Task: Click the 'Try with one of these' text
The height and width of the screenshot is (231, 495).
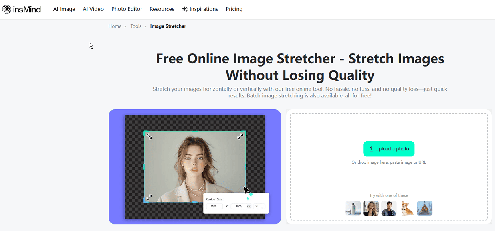Action: 389,195
